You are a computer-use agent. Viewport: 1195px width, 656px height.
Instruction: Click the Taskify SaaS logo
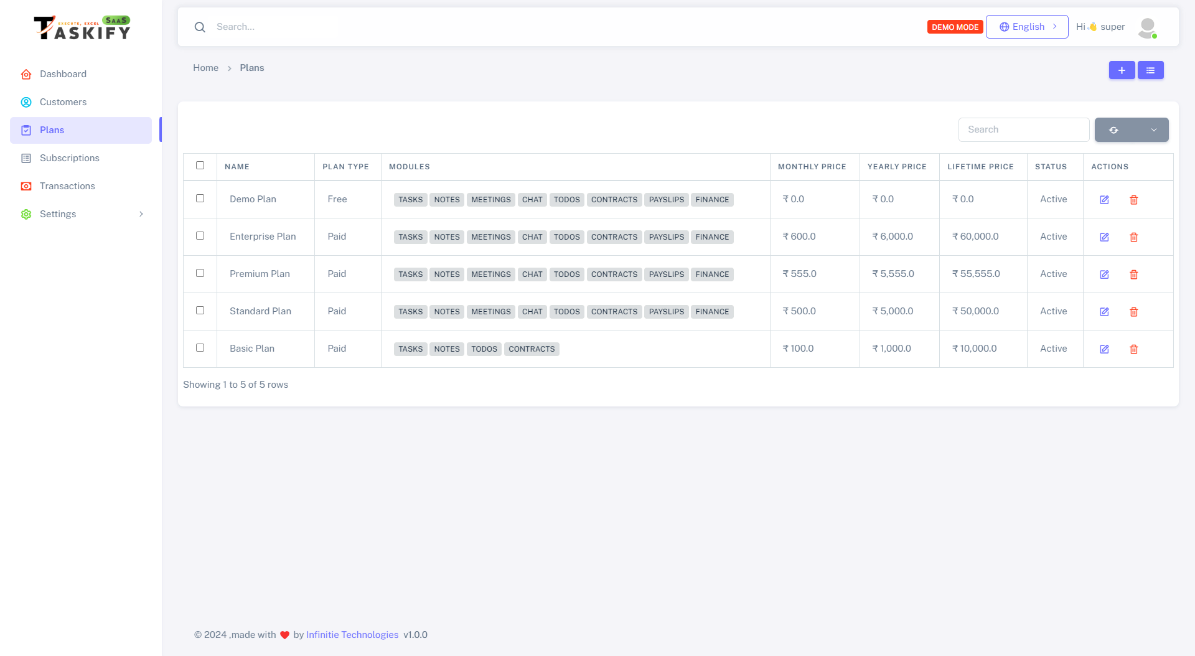(82, 28)
